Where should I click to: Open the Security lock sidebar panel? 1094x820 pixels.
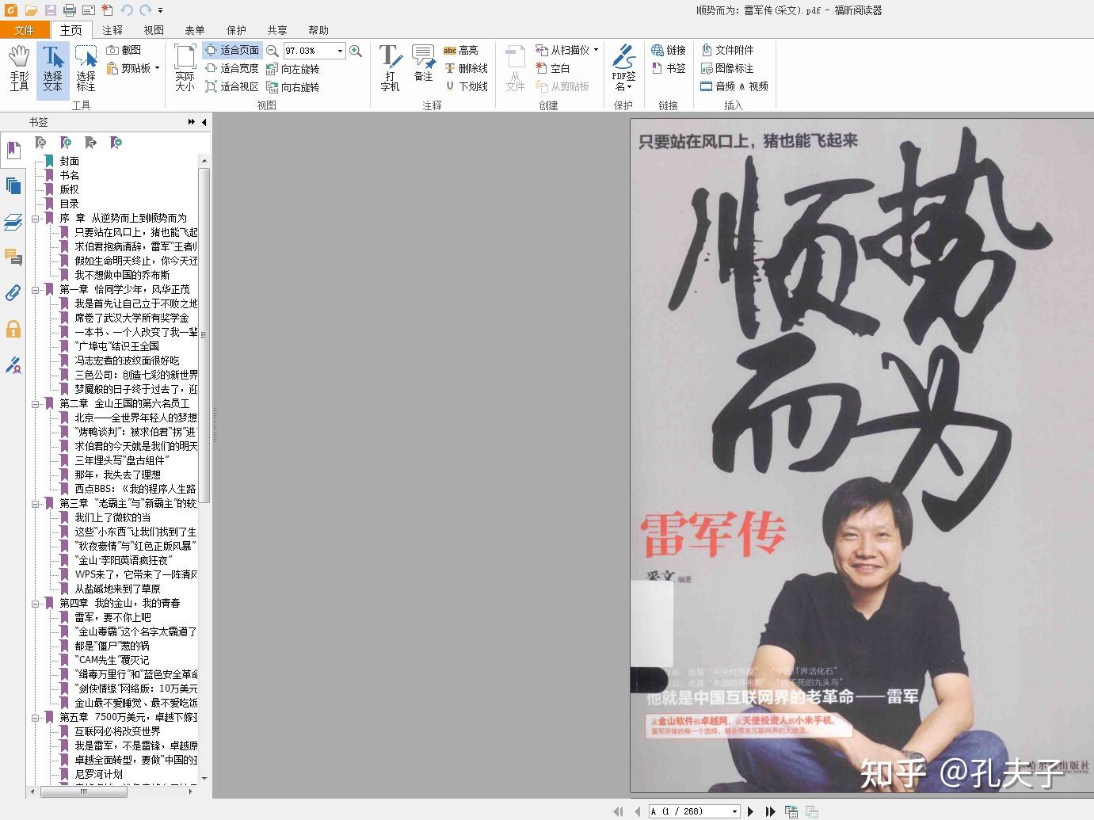coord(13,329)
